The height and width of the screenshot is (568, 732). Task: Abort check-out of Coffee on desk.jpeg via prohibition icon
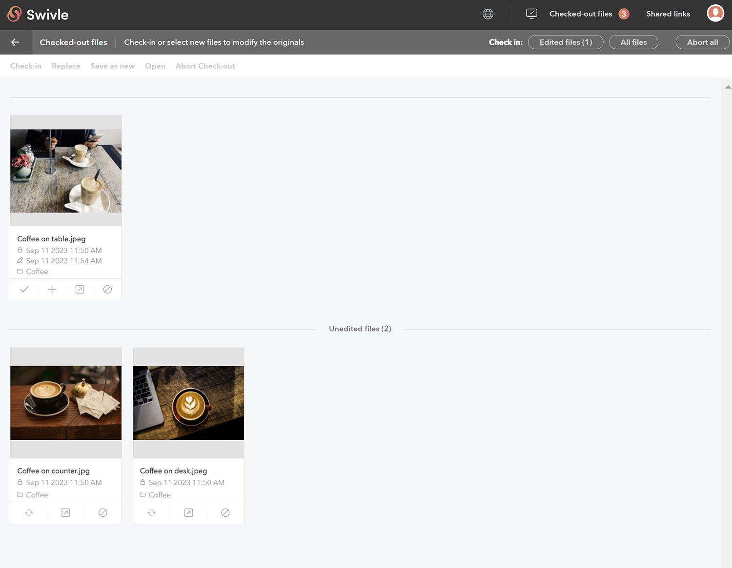[x=225, y=512]
